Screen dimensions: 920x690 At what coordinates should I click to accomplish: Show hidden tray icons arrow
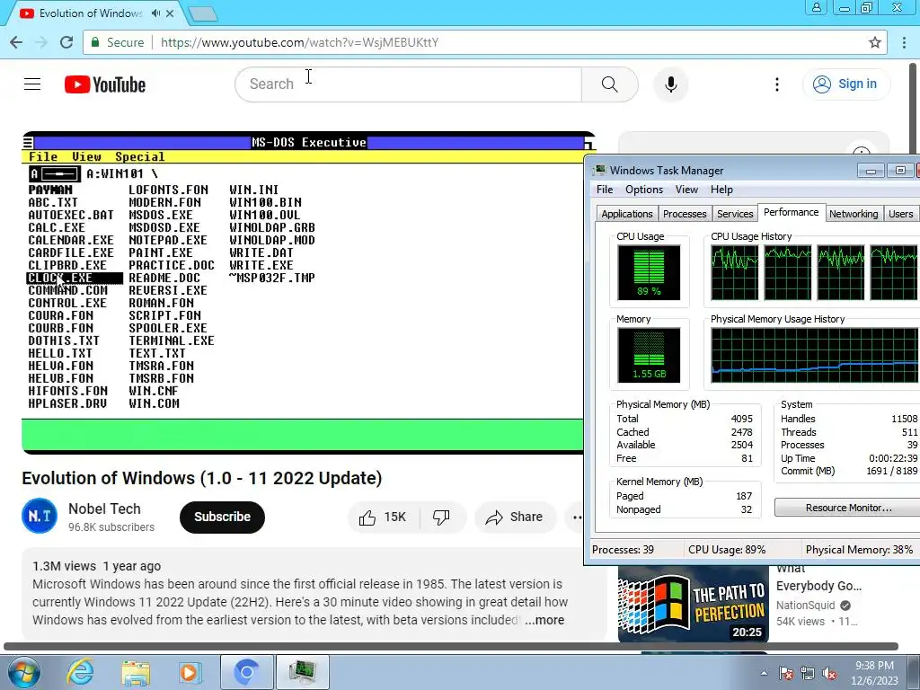(764, 673)
